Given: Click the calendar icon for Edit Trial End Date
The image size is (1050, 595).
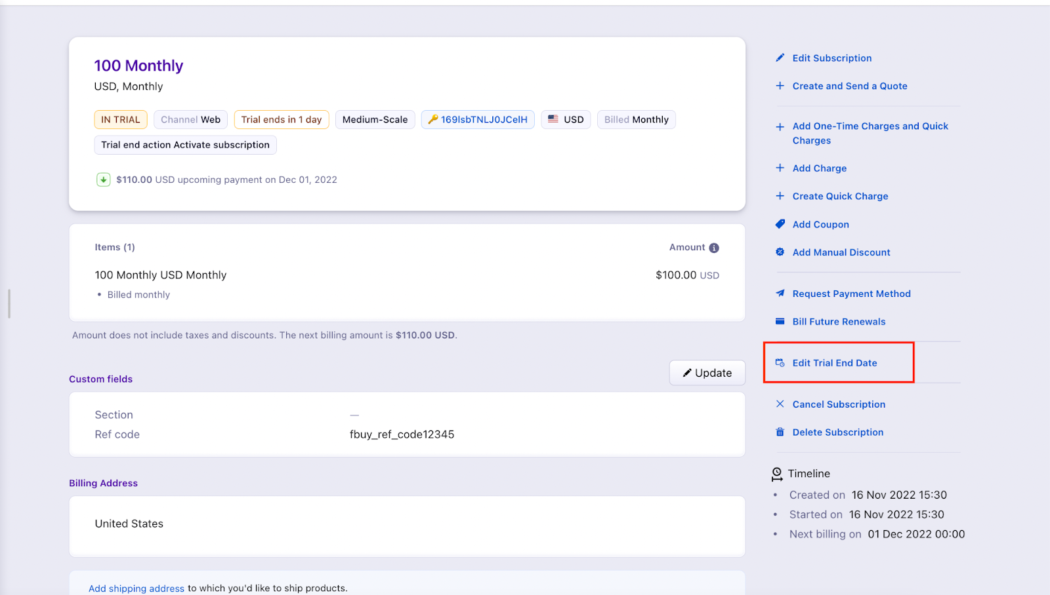Looking at the screenshot, I should (x=780, y=363).
